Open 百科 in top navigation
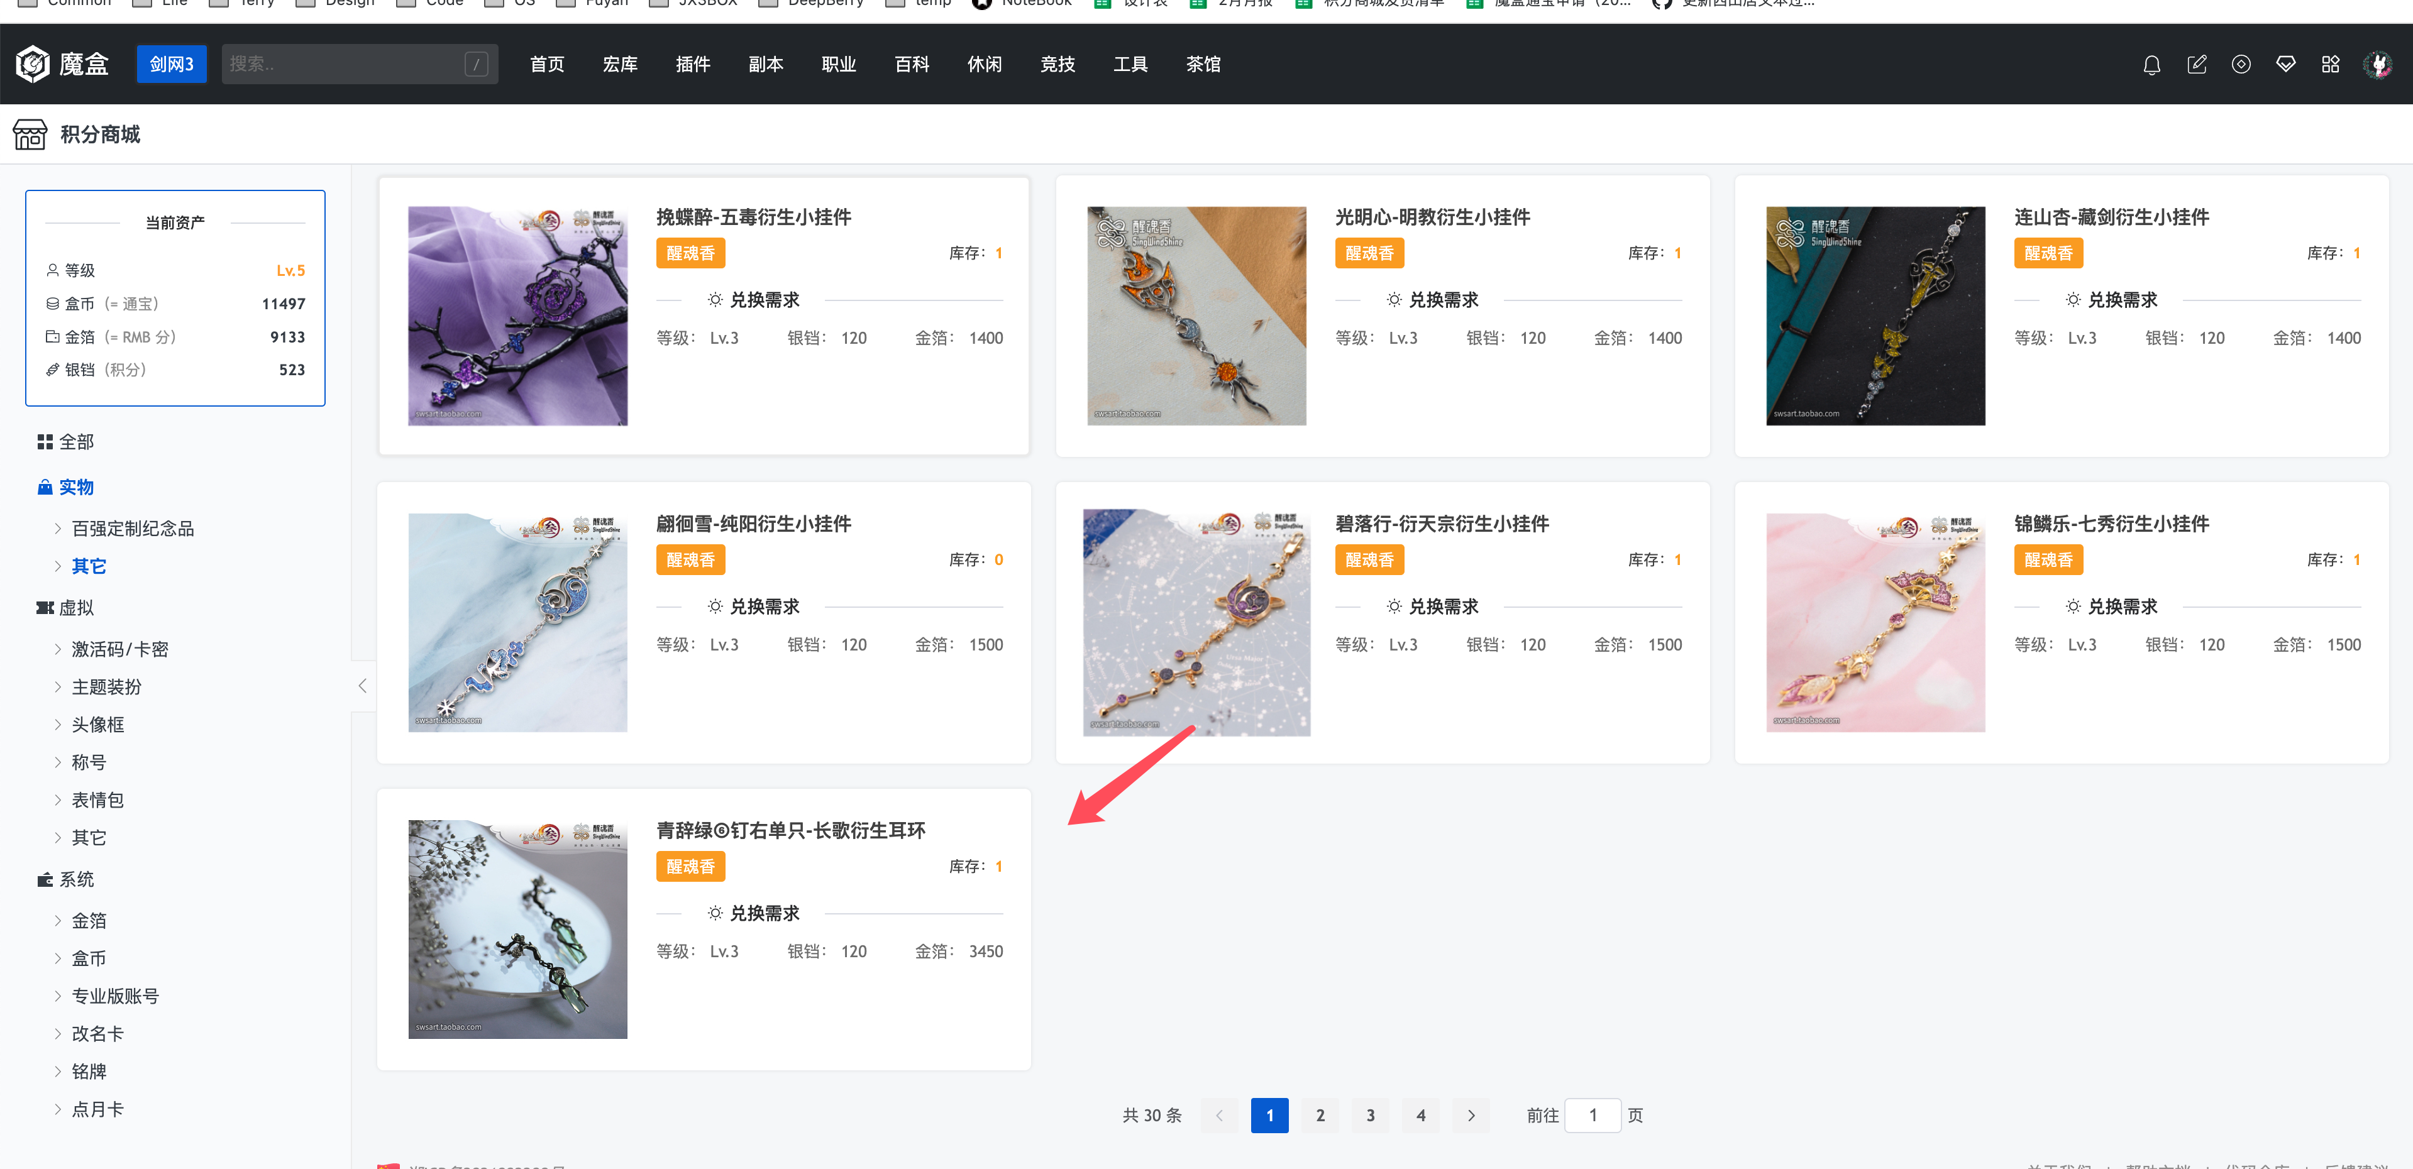The image size is (2413, 1169). (x=912, y=63)
